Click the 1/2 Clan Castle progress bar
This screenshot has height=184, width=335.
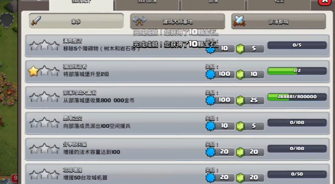tap(297, 71)
